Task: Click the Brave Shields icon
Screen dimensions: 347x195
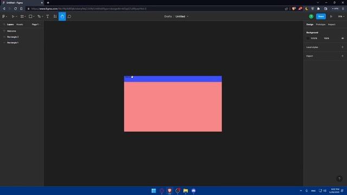Action: (294, 9)
